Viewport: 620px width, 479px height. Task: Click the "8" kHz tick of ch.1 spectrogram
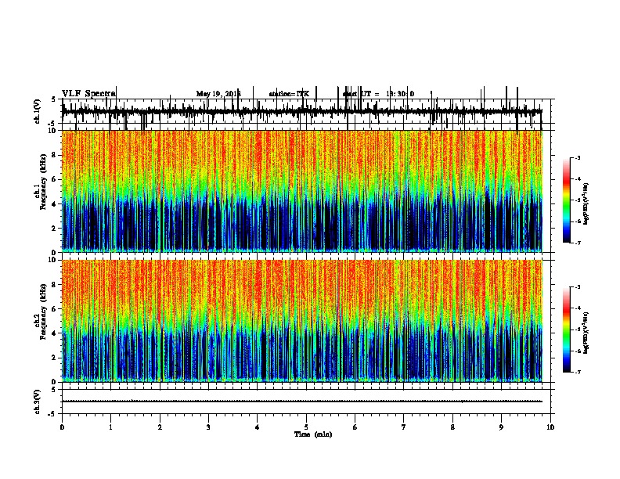click(55, 155)
